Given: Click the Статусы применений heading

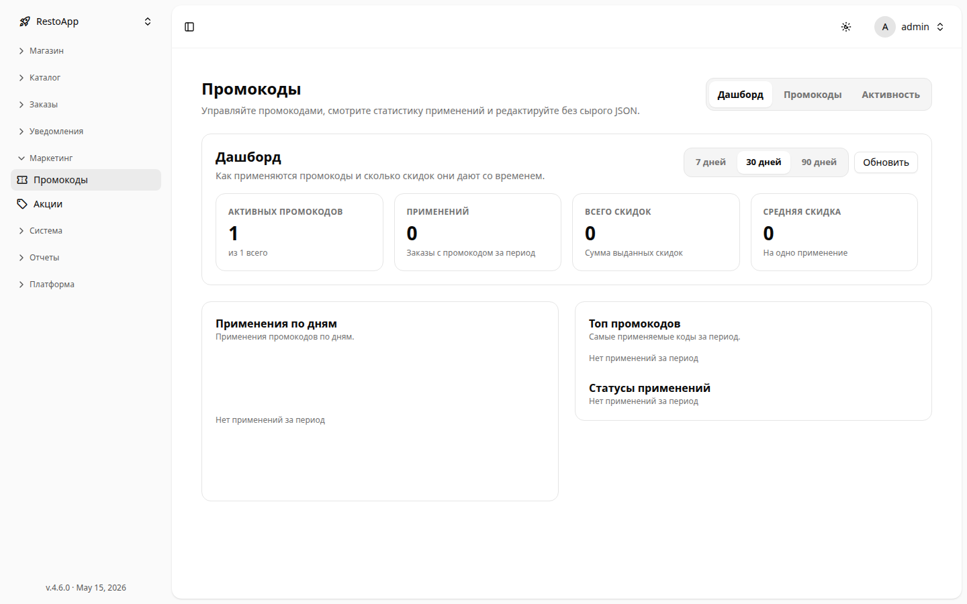Looking at the screenshot, I should click(x=649, y=388).
